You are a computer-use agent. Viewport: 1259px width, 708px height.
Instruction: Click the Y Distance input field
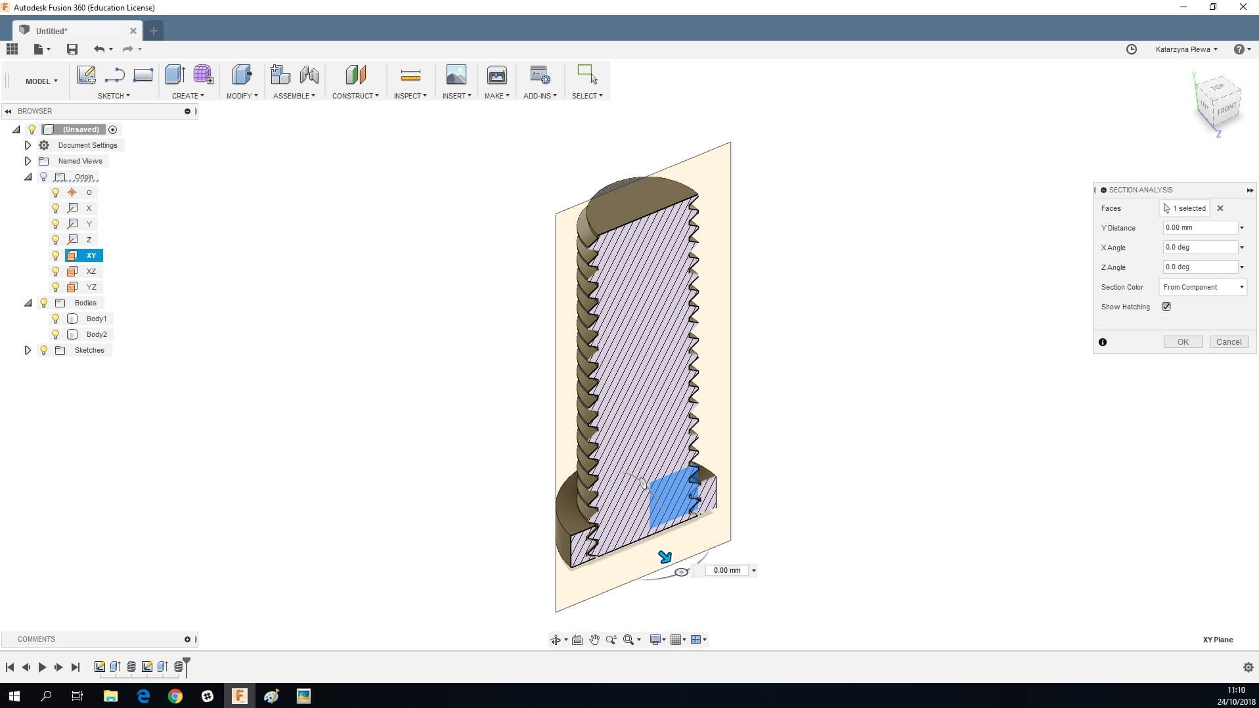(1199, 228)
